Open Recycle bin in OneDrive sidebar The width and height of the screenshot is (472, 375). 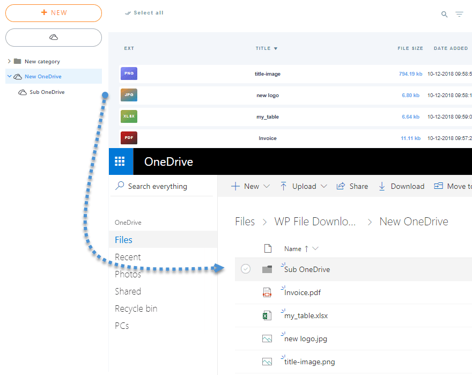click(136, 308)
